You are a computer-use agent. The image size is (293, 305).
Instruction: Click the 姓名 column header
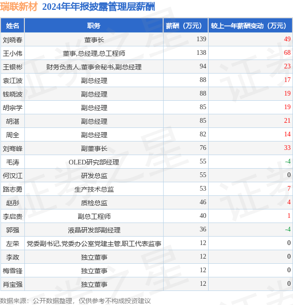click(x=13, y=25)
